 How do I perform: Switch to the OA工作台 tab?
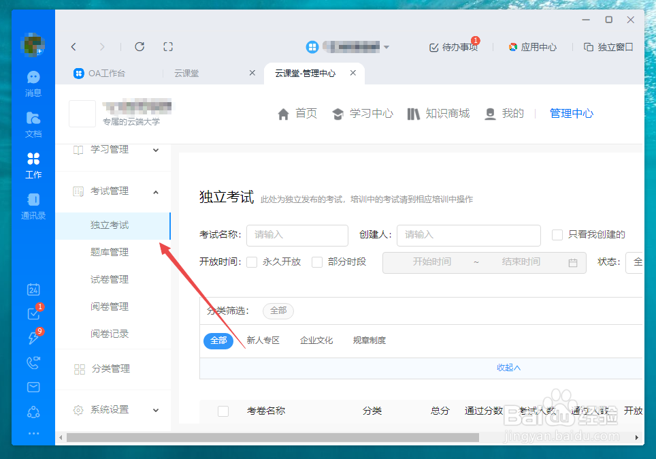tap(99, 74)
